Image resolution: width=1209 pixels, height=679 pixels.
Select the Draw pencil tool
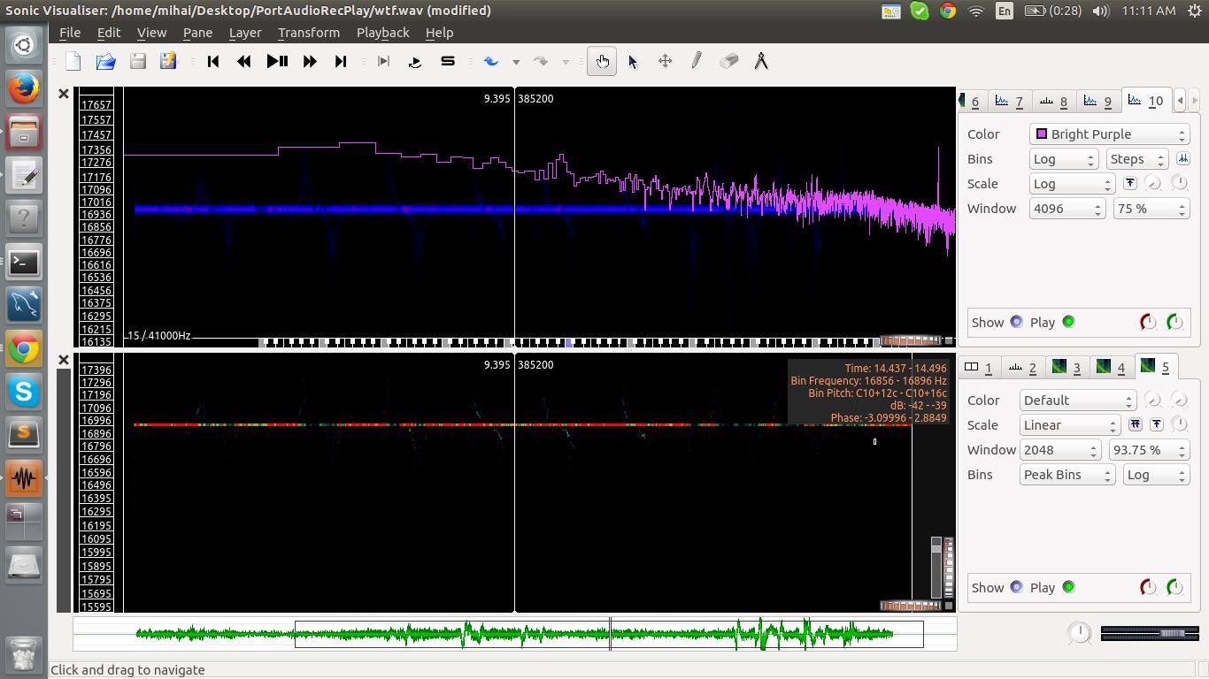697,61
